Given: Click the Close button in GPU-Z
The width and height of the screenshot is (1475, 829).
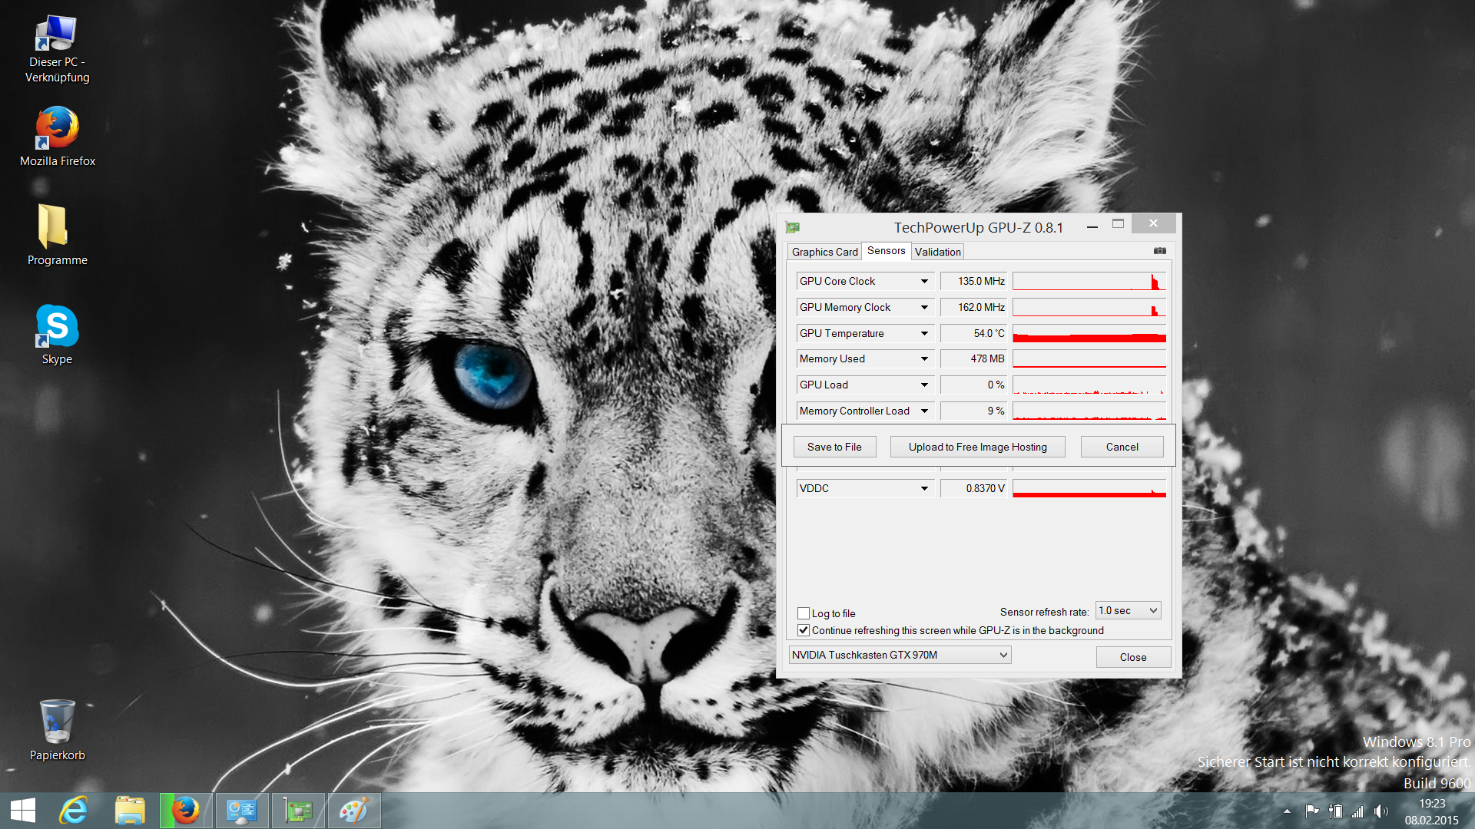Looking at the screenshot, I should (1133, 657).
